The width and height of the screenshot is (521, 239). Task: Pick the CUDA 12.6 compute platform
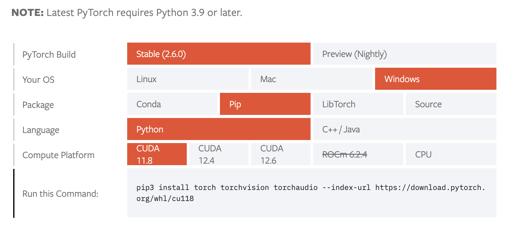point(280,154)
